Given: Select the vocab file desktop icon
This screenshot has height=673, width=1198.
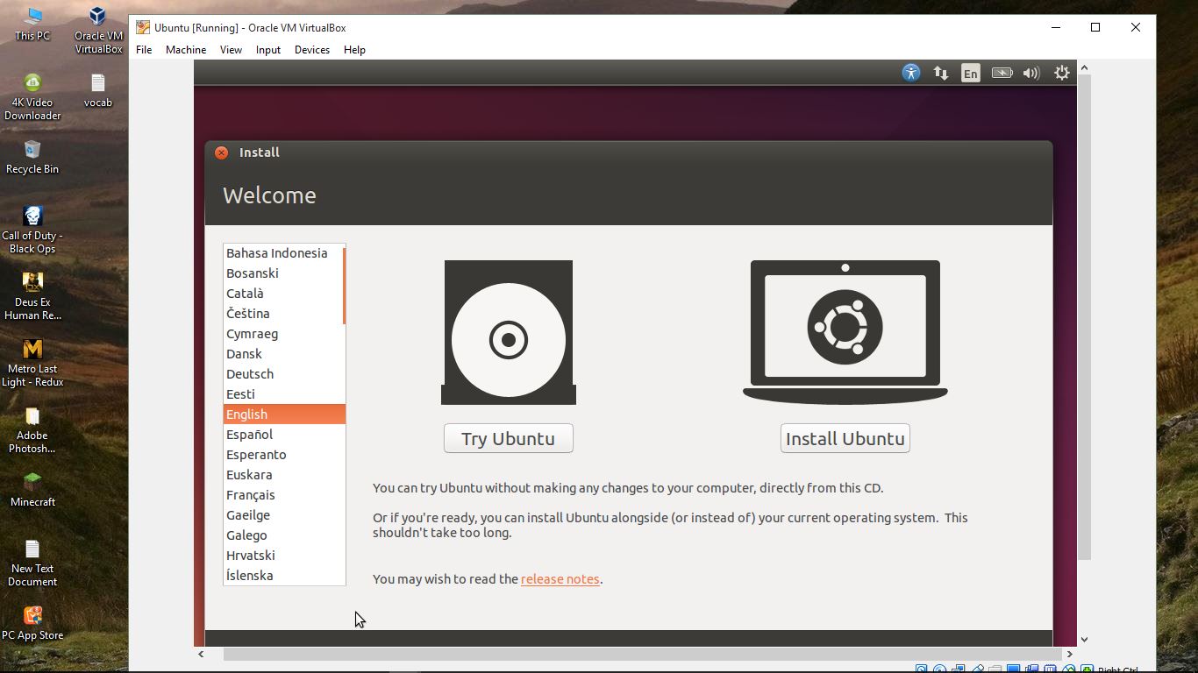Looking at the screenshot, I should coord(98,90).
